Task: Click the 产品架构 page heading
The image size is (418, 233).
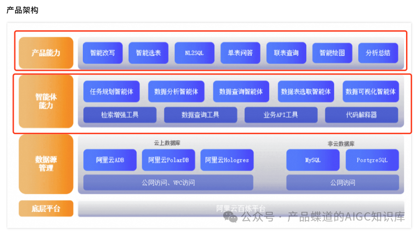Action: click(23, 11)
